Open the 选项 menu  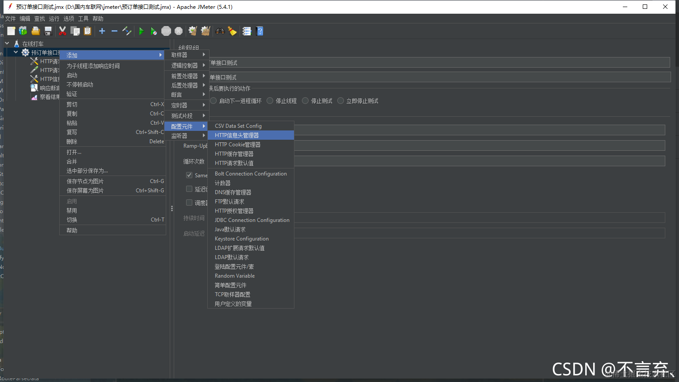pos(69,19)
